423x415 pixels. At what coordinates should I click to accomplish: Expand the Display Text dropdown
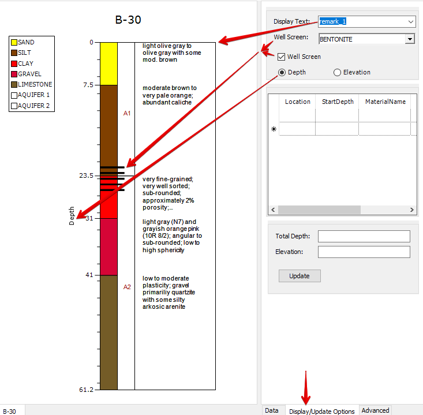(410, 22)
